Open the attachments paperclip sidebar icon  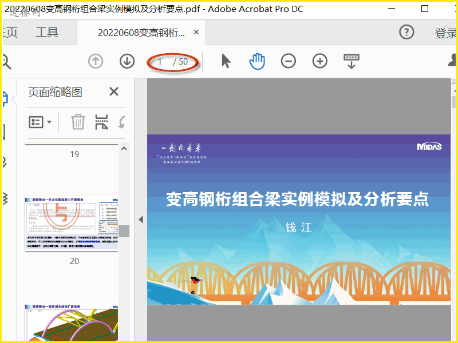click(x=5, y=162)
